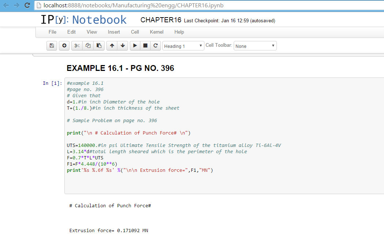Interrupt the kernel with stop button
The width and height of the screenshot is (384, 242).
tap(145, 46)
